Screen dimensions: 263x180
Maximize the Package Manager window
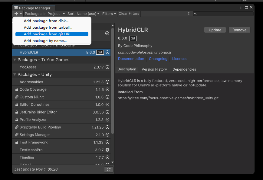pos(246,7)
